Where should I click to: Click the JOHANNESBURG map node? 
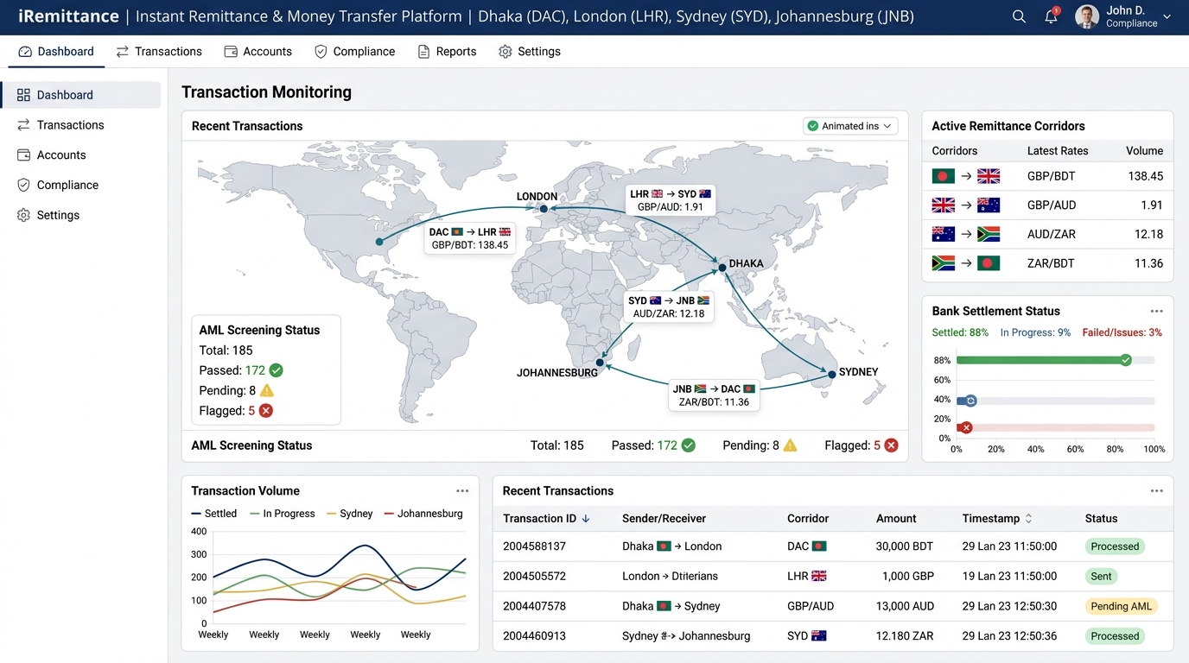point(600,363)
